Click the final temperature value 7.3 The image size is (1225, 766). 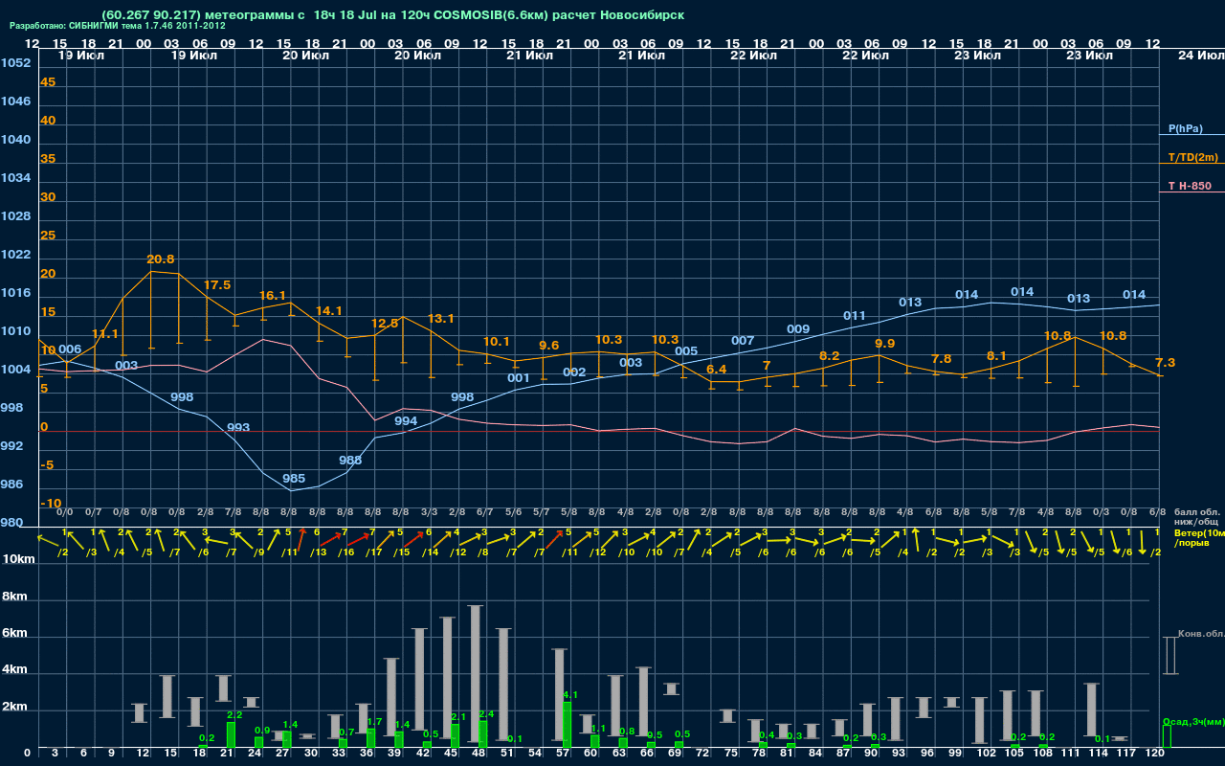tap(1165, 363)
